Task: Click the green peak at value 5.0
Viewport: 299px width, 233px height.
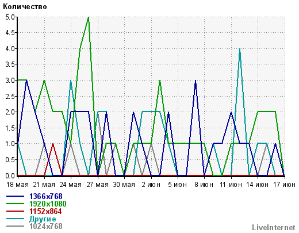Action: click(89, 17)
